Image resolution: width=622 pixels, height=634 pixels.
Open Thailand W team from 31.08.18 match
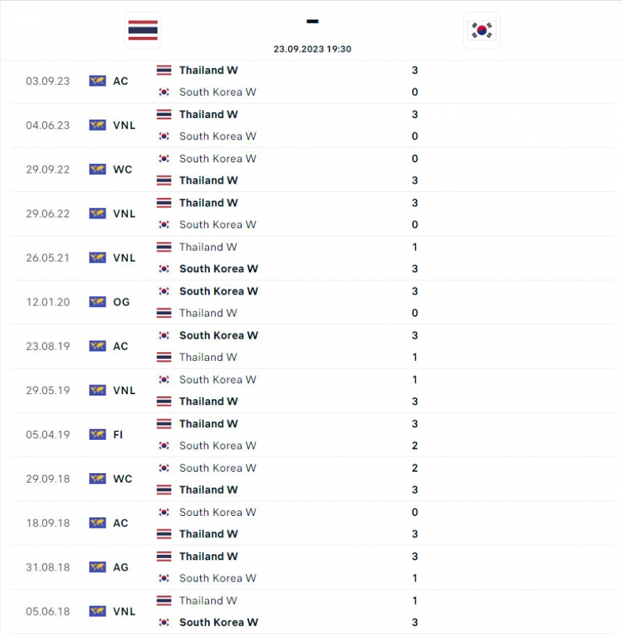pos(208,557)
